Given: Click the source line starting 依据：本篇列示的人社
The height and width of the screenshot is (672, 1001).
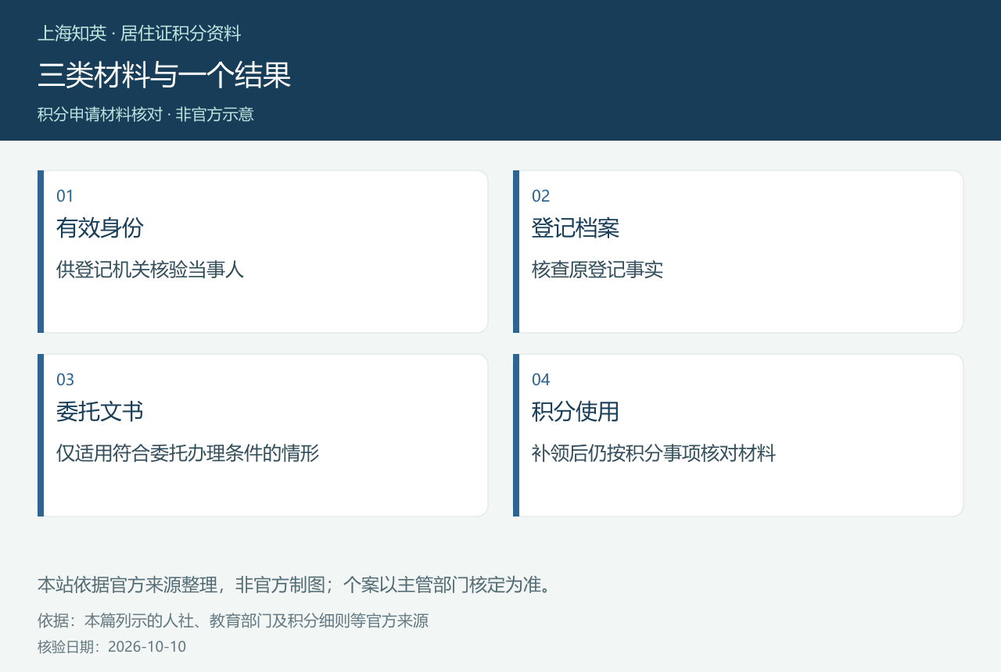Looking at the screenshot, I should tap(233, 621).
